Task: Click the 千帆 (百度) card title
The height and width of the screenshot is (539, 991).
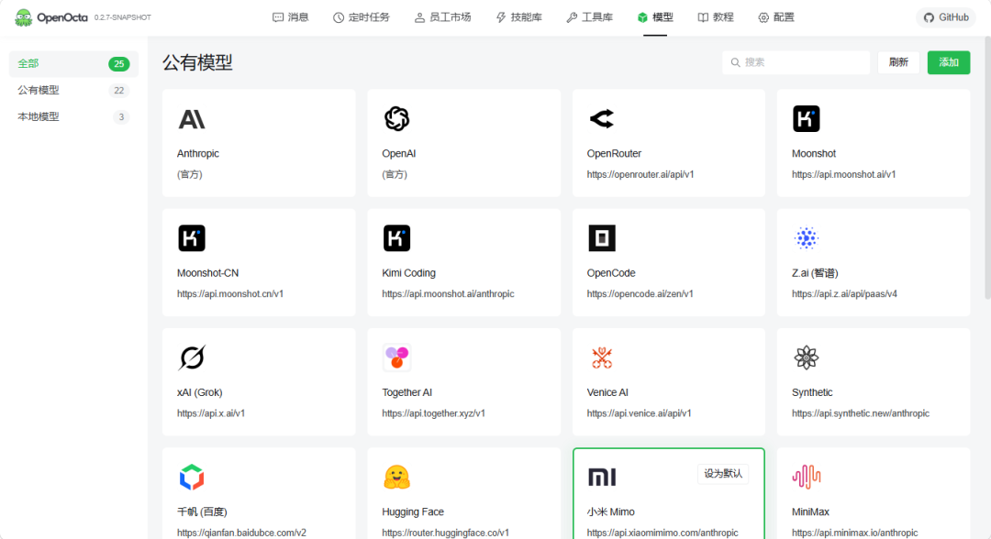Action: [202, 511]
